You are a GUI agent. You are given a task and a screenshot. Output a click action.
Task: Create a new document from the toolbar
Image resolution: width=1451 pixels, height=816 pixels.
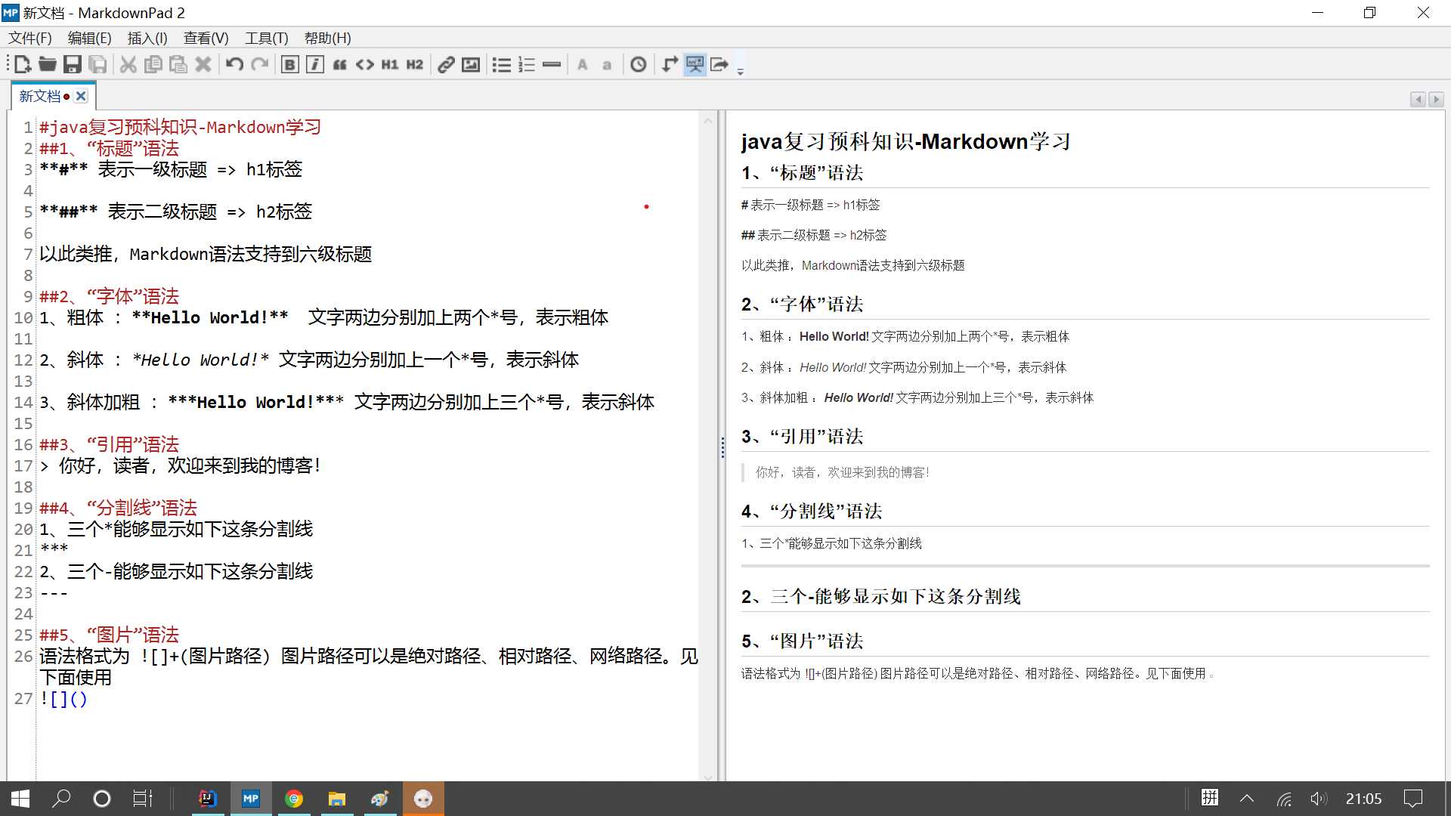tap(23, 65)
